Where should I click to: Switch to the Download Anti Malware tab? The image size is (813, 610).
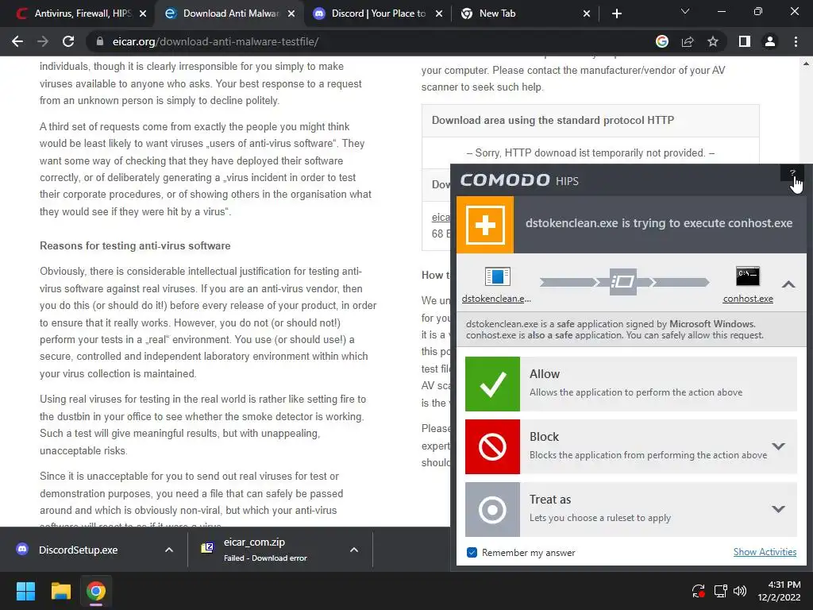pyautogui.click(x=230, y=14)
